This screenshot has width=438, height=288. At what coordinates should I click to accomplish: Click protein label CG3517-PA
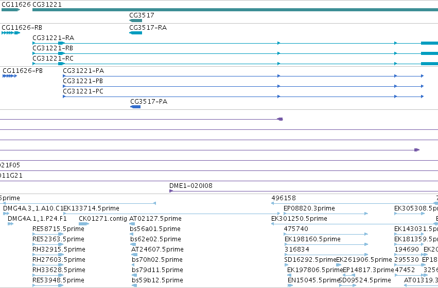[149, 101]
